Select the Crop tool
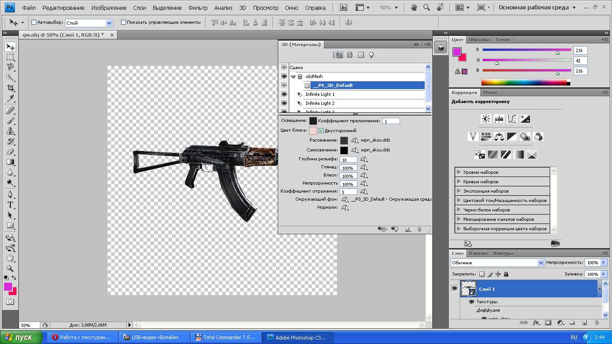 tap(10, 88)
